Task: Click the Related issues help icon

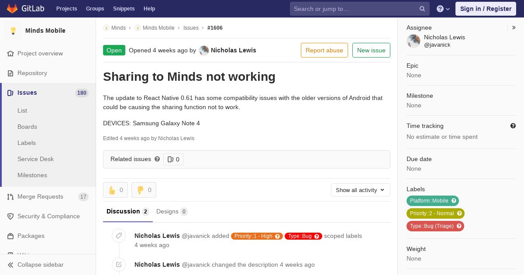Action: (157, 159)
